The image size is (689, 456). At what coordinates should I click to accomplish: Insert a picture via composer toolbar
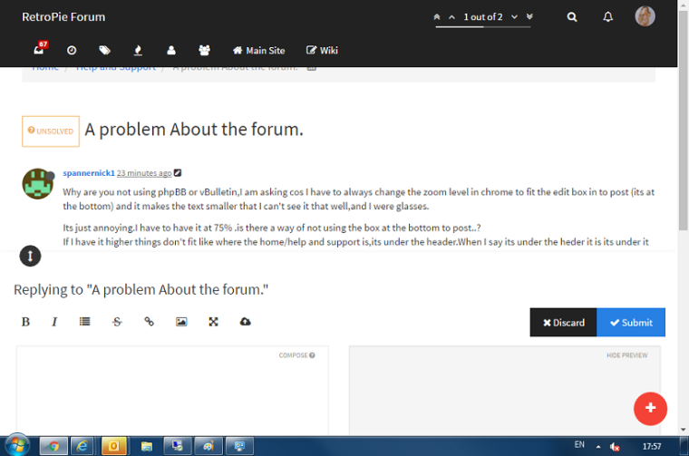181,322
